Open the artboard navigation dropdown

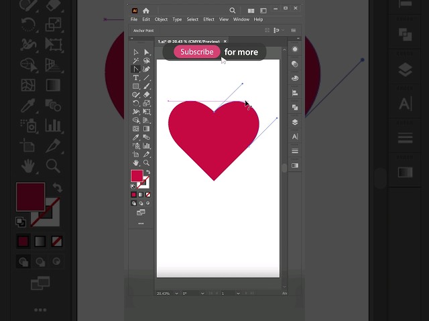238,294
